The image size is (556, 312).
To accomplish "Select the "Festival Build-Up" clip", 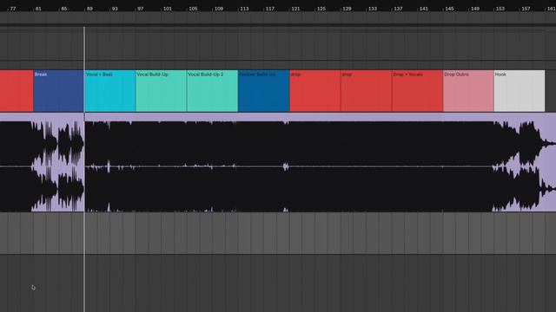I will (x=264, y=91).
